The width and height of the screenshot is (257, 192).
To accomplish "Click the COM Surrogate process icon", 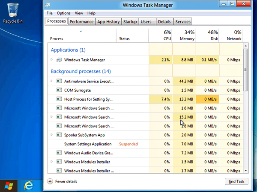I will click(59, 90).
